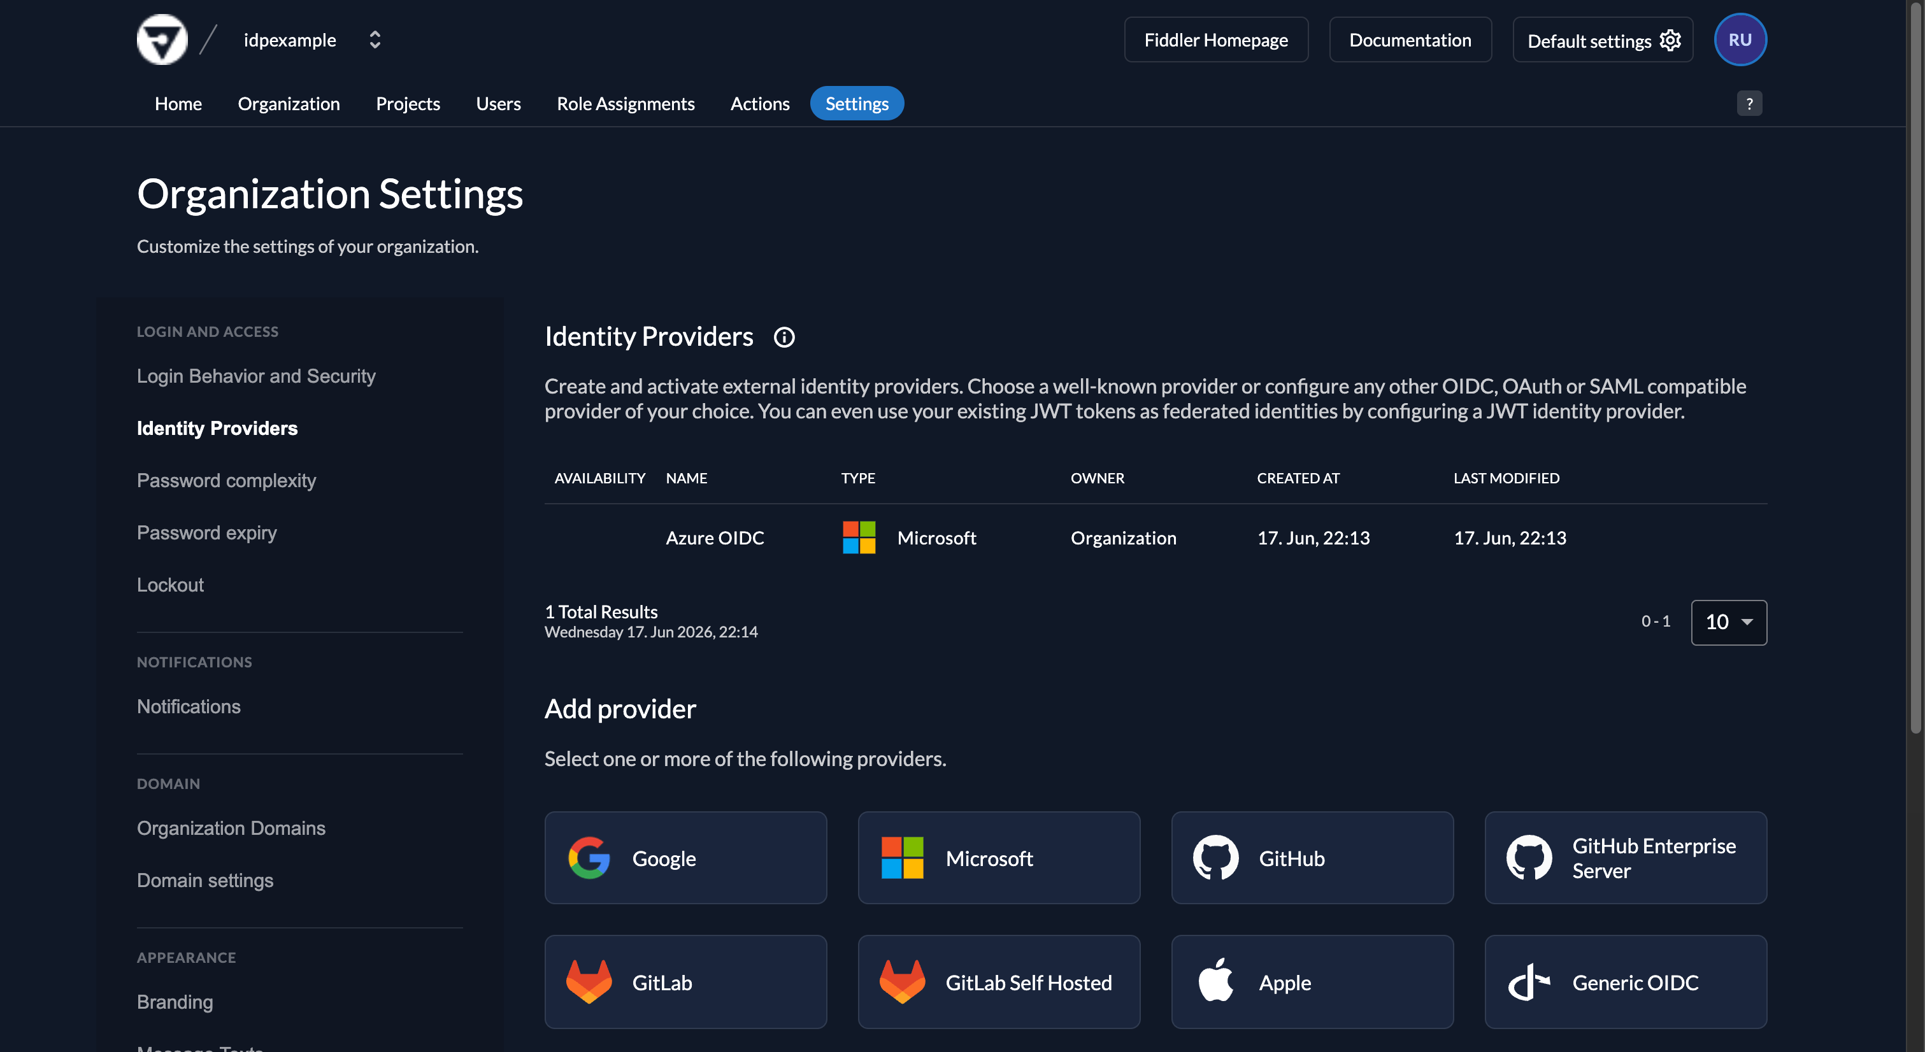The height and width of the screenshot is (1052, 1925).
Task: Switch to the Organization tab
Action: (289, 103)
